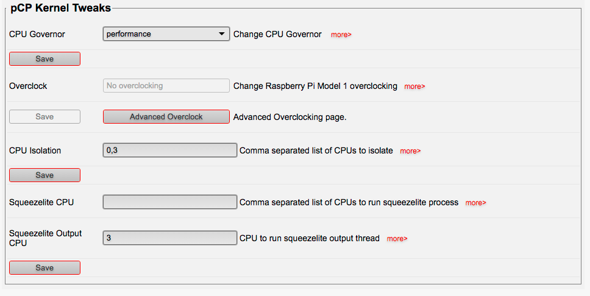Click the CPU Isolation label

(35, 150)
